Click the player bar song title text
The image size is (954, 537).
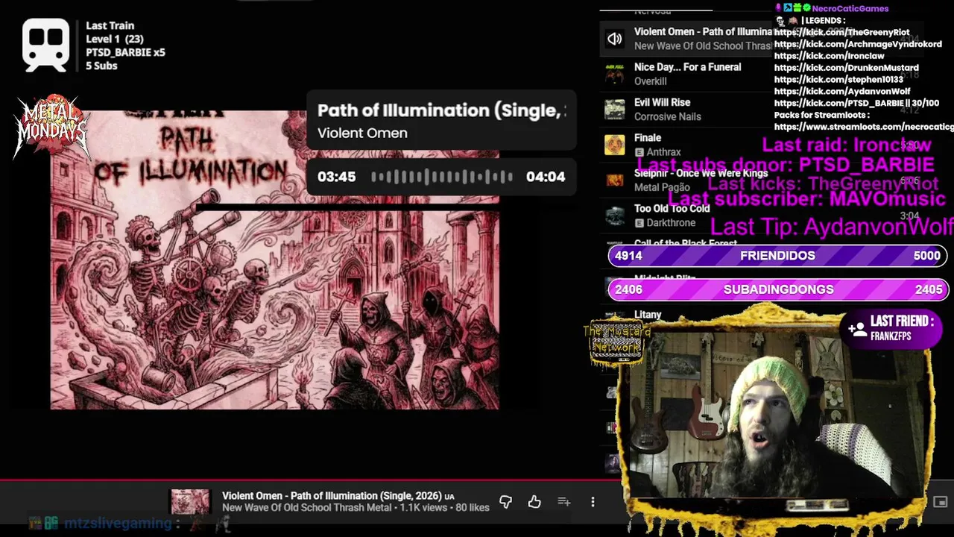click(x=332, y=496)
